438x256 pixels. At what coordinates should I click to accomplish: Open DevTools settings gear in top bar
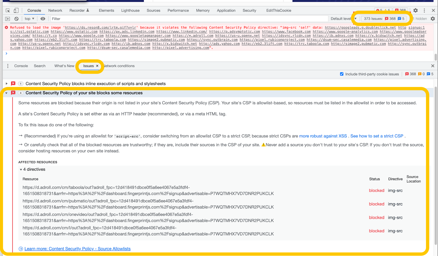pos(416,10)
